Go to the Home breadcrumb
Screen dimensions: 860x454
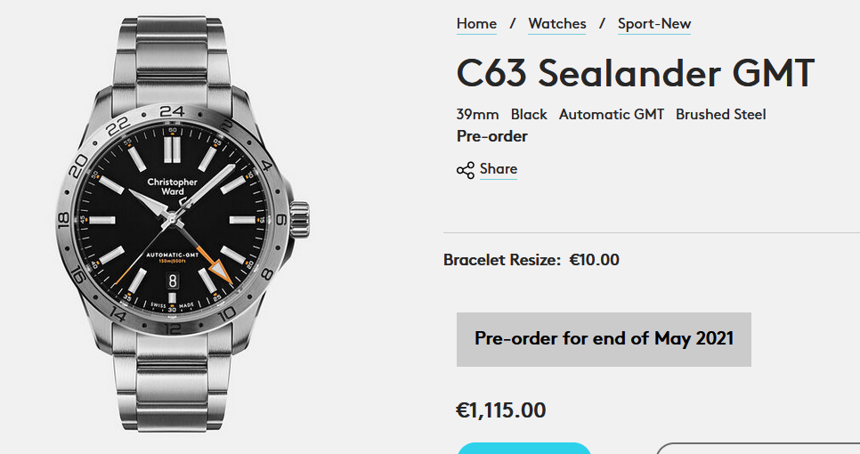(x=476, y=24)
